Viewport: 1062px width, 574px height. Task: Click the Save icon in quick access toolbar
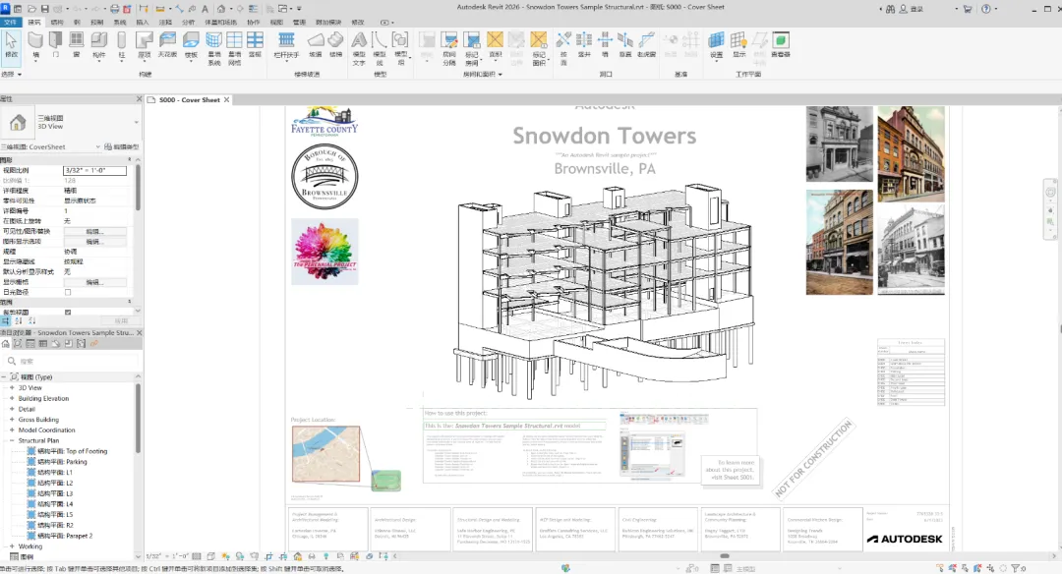click(44, 9)
